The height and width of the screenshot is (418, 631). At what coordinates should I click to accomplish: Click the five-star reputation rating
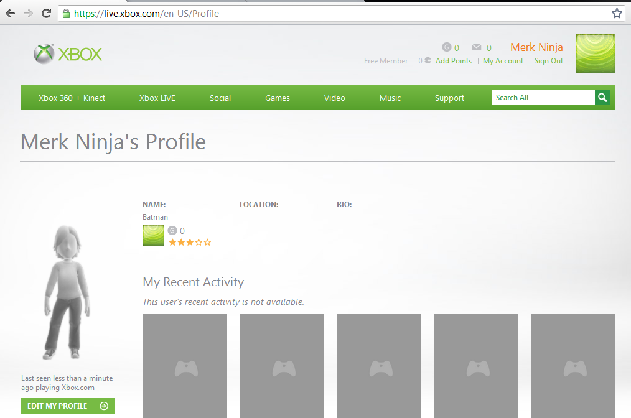tap(190, 242)
